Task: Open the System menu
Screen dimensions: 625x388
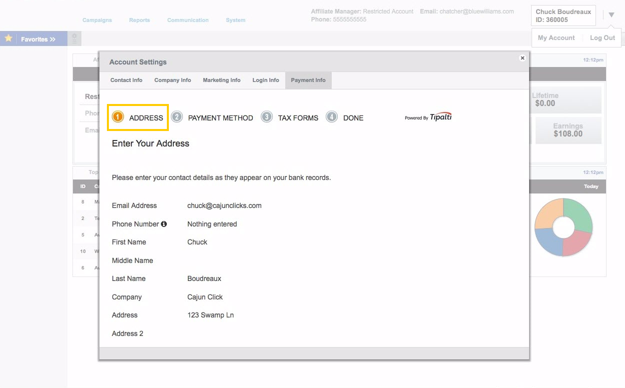Action: [235, 20]
